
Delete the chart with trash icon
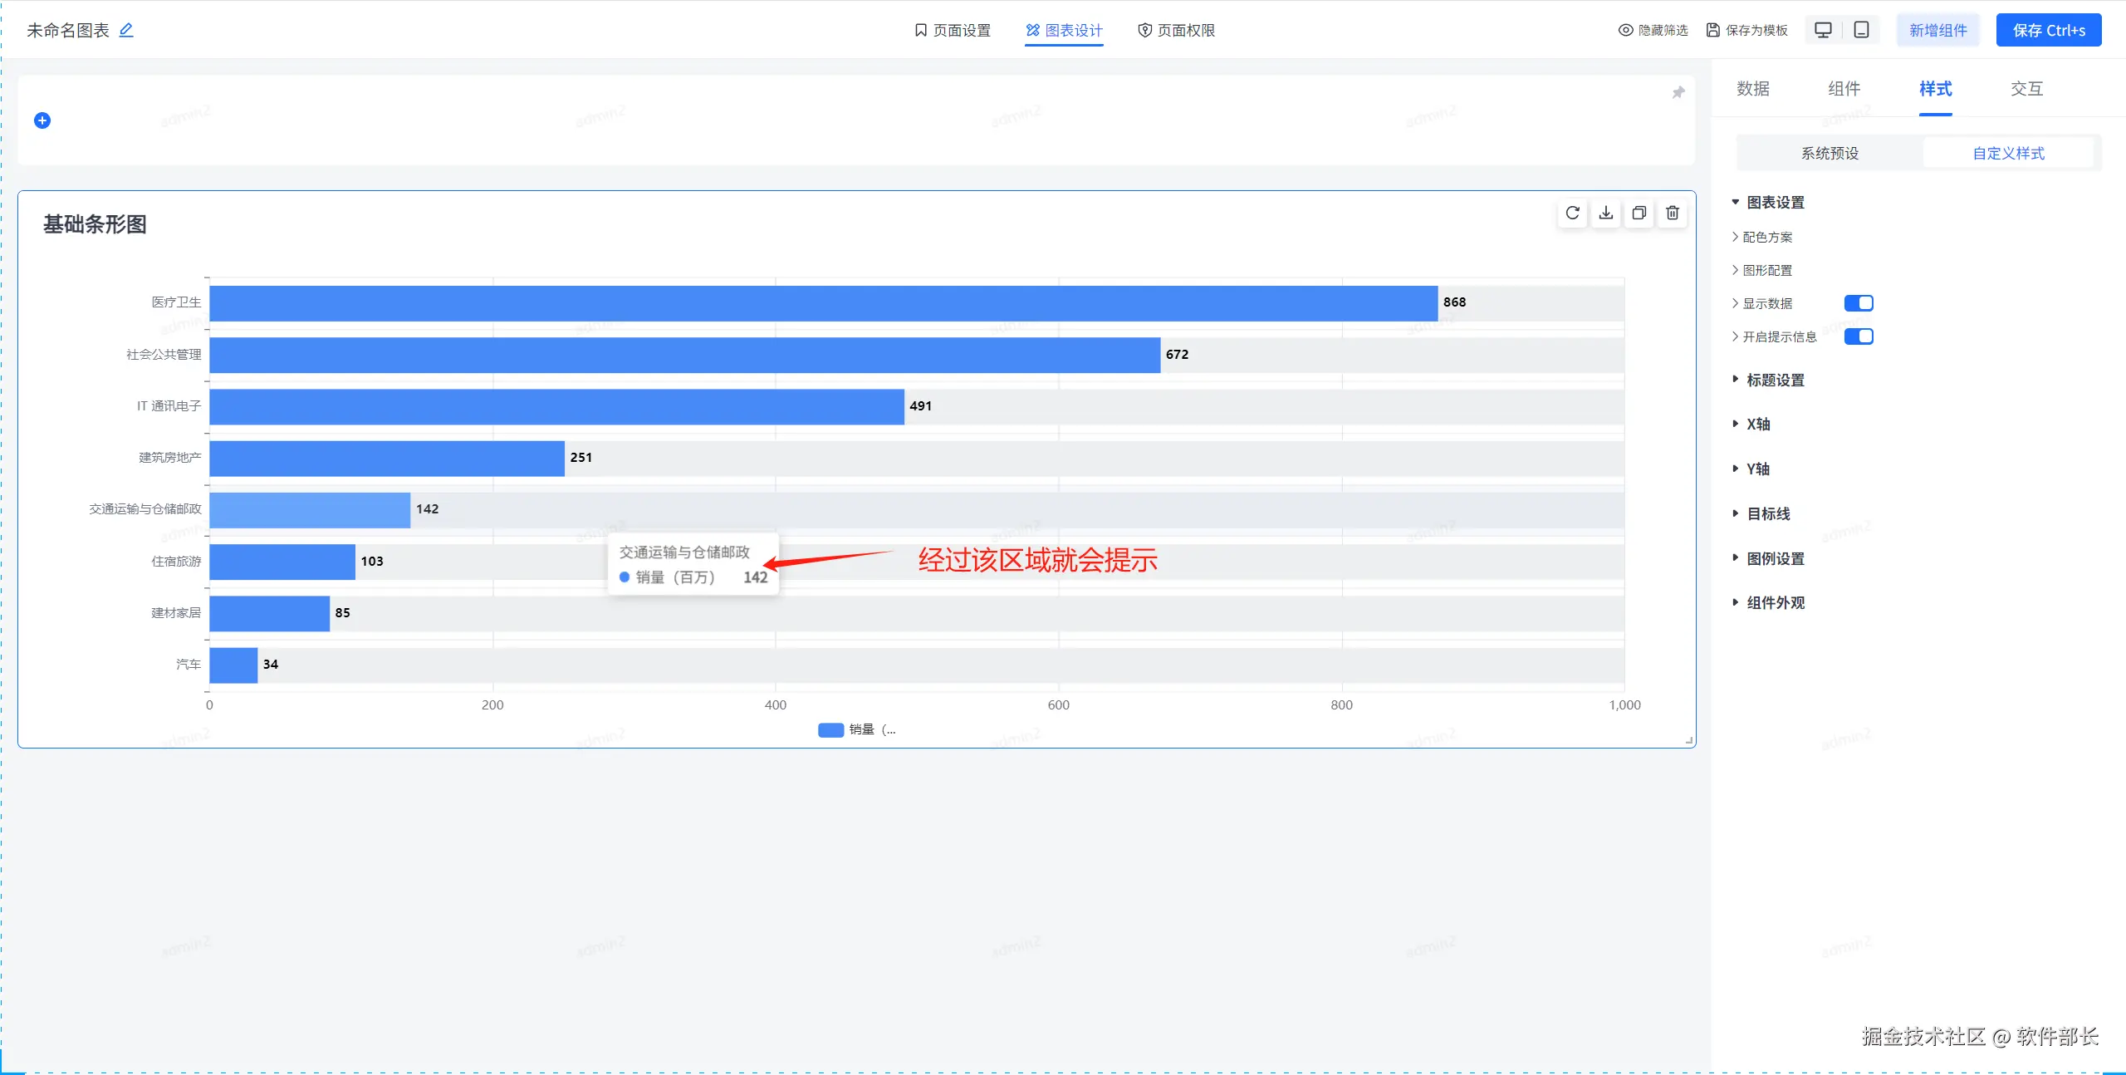[1672, 214]
